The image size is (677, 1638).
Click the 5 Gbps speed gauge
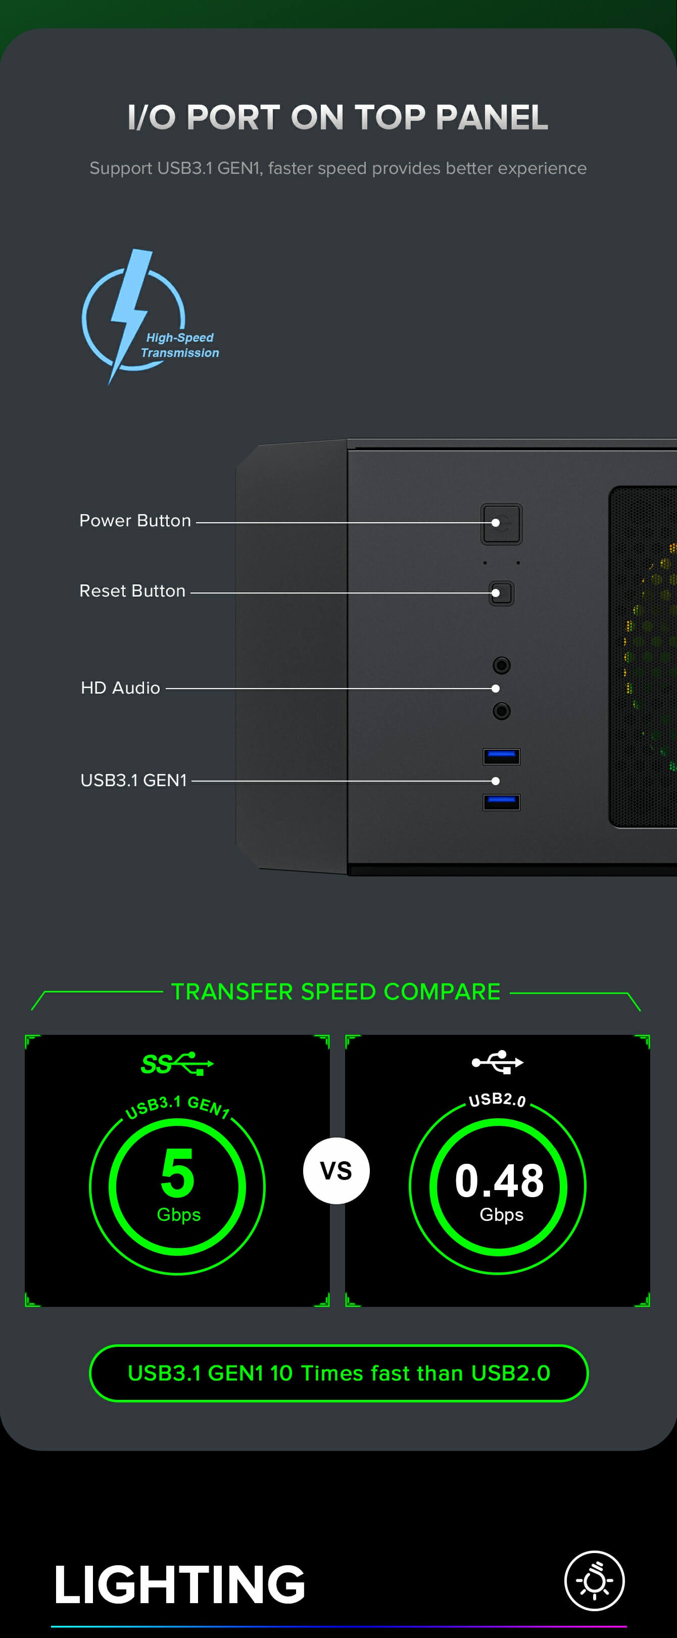point(177,1187)
